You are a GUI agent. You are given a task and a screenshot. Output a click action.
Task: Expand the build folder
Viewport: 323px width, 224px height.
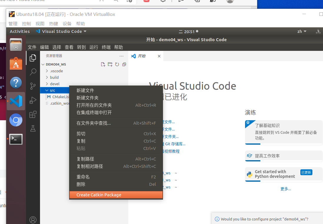(47, 77)
